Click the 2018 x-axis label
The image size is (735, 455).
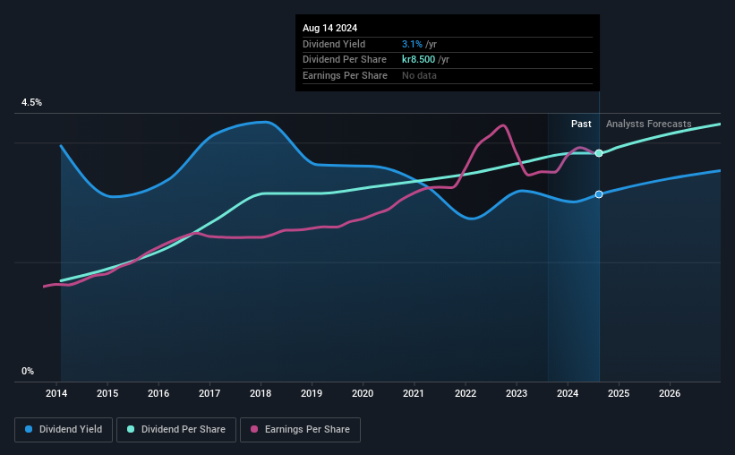point(261,393)
